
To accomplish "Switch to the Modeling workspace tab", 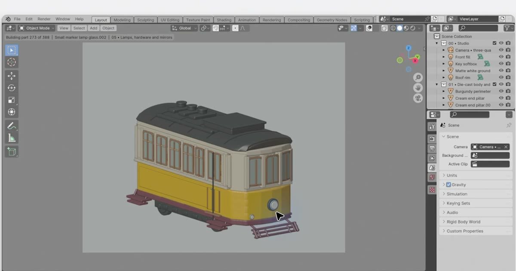I will tap(122, 20).
